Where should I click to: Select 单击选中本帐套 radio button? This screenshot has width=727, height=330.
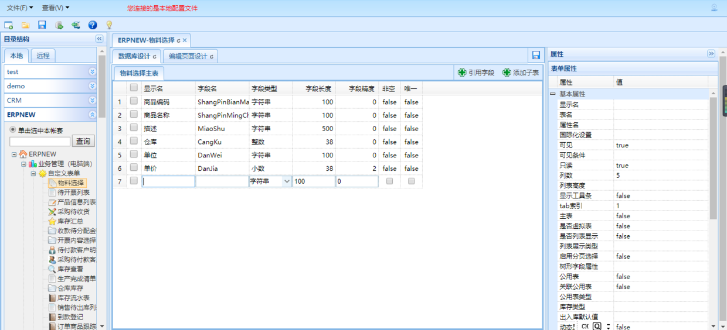[13, 130]
